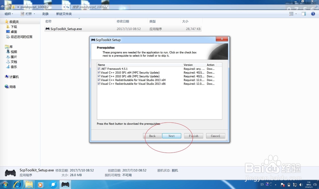The height and width of the screenshot is (189, 319).
Task: Click the Explorer back navigation arrow
Action: (2, 7)
